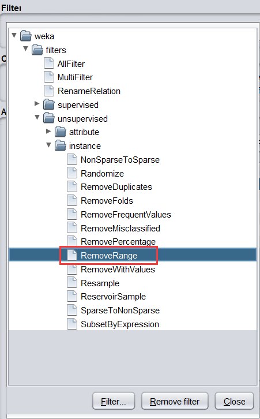The height and width of the screenshot is (419, 260).
Task: Collapse the filters tree node
Action: point(25,48)
